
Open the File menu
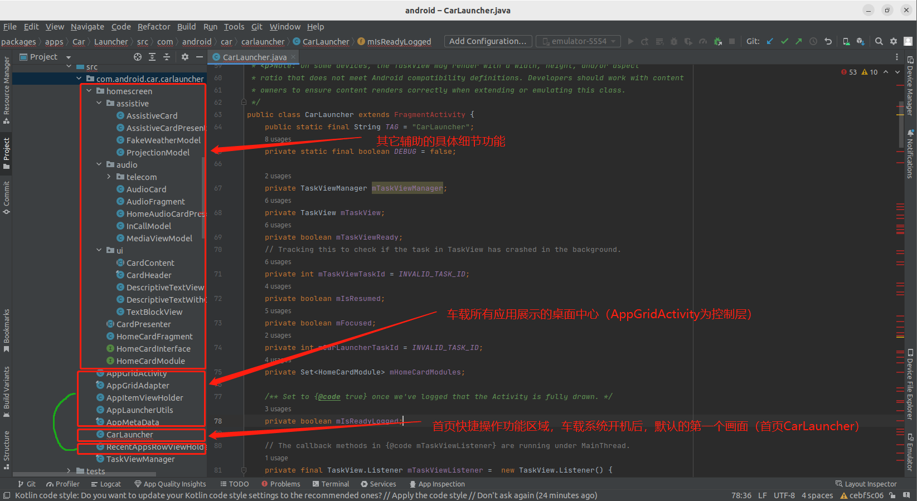9,27
